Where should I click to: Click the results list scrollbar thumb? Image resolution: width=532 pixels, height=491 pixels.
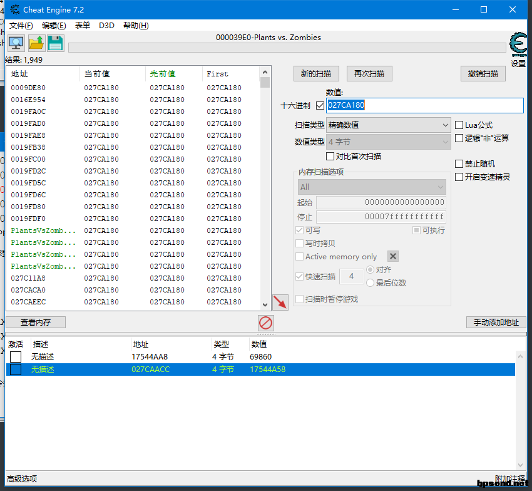[265, 83]
